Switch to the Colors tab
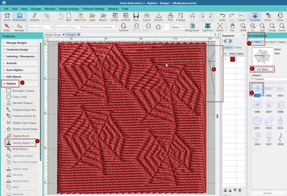287x196 pixels. (238, 47)
